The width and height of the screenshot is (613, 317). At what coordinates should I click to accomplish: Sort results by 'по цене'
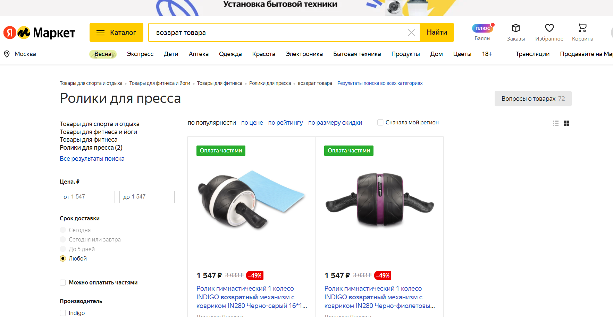click(x=252, y=123)
